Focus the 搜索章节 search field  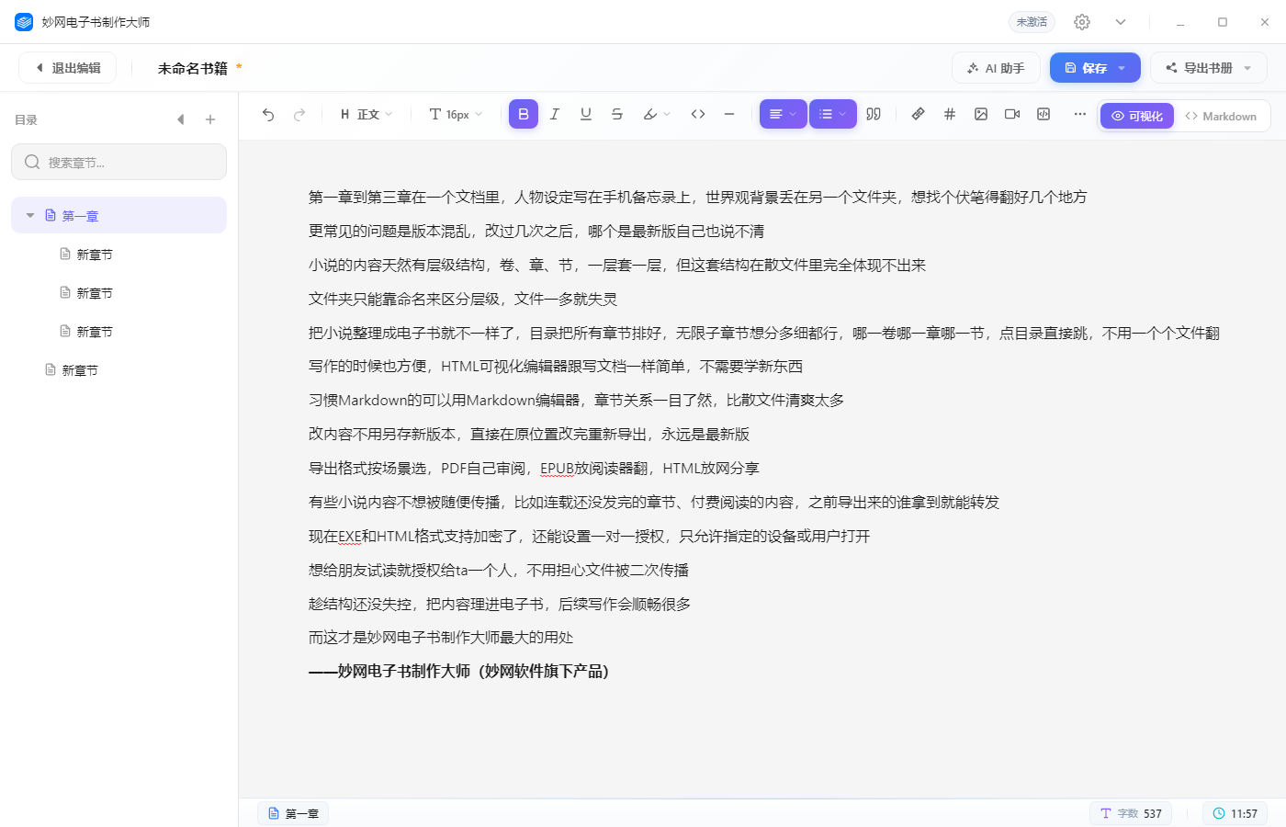[118, 162]
